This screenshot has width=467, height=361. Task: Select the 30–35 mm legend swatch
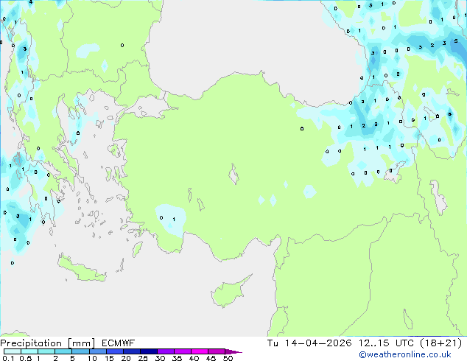coord(165,351)
